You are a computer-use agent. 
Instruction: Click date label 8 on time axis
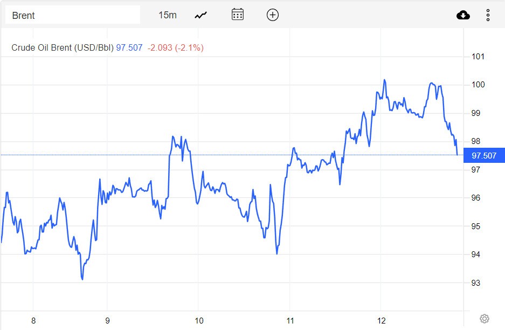pyautogui.click(x=33, y=320)
